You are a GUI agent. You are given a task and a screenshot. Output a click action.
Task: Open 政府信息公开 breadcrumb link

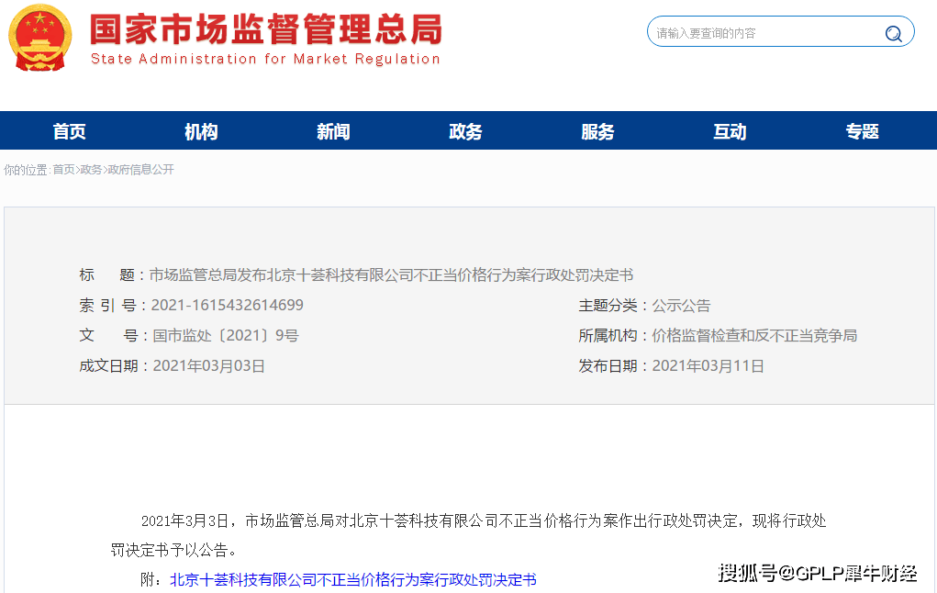(x=140, y=170)
